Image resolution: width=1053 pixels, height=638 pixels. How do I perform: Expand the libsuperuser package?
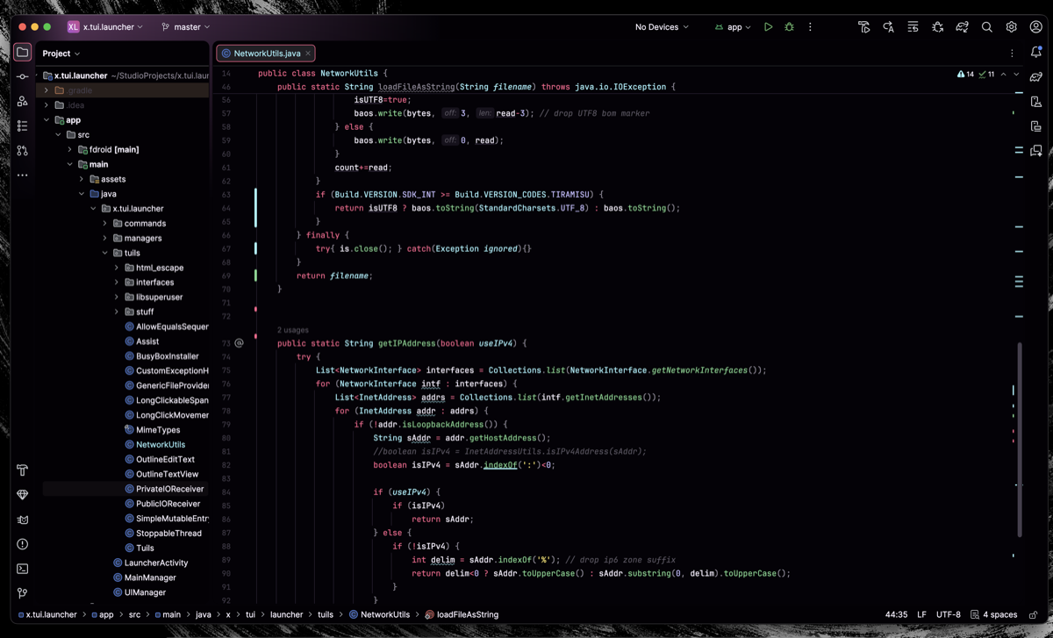coord(117,297)
